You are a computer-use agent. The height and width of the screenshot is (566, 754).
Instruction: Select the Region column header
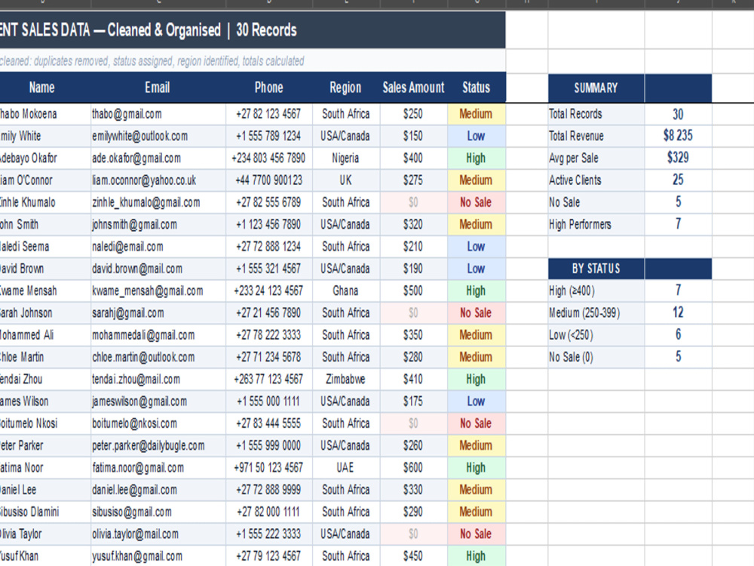tap(346, 88)
